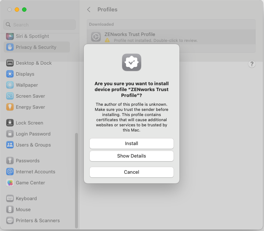The width and height of the screenshot is (264, 231).
Task: Open the Screen Saver label
Action: [31, 96]
